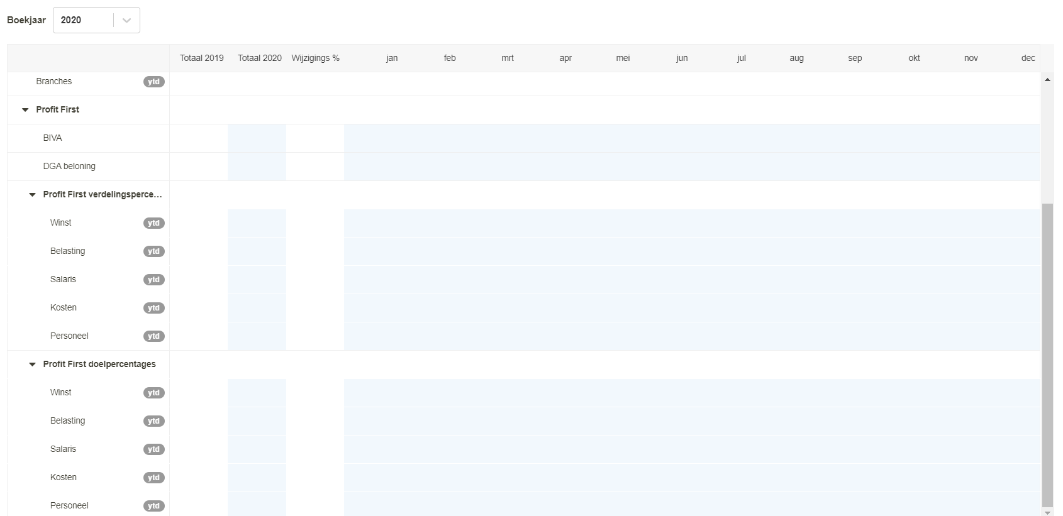Click the Totaal 2019 column header
Viewport: 1063px width, 516px height.
click(201, 58)
